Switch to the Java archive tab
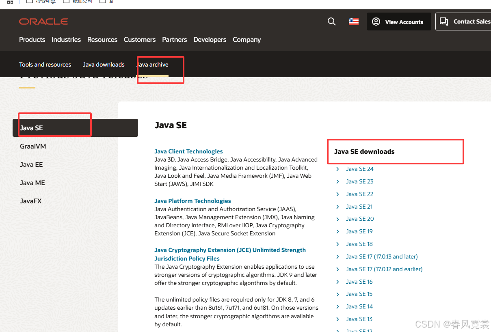This screenshot has width=491, height=332. 152,65
